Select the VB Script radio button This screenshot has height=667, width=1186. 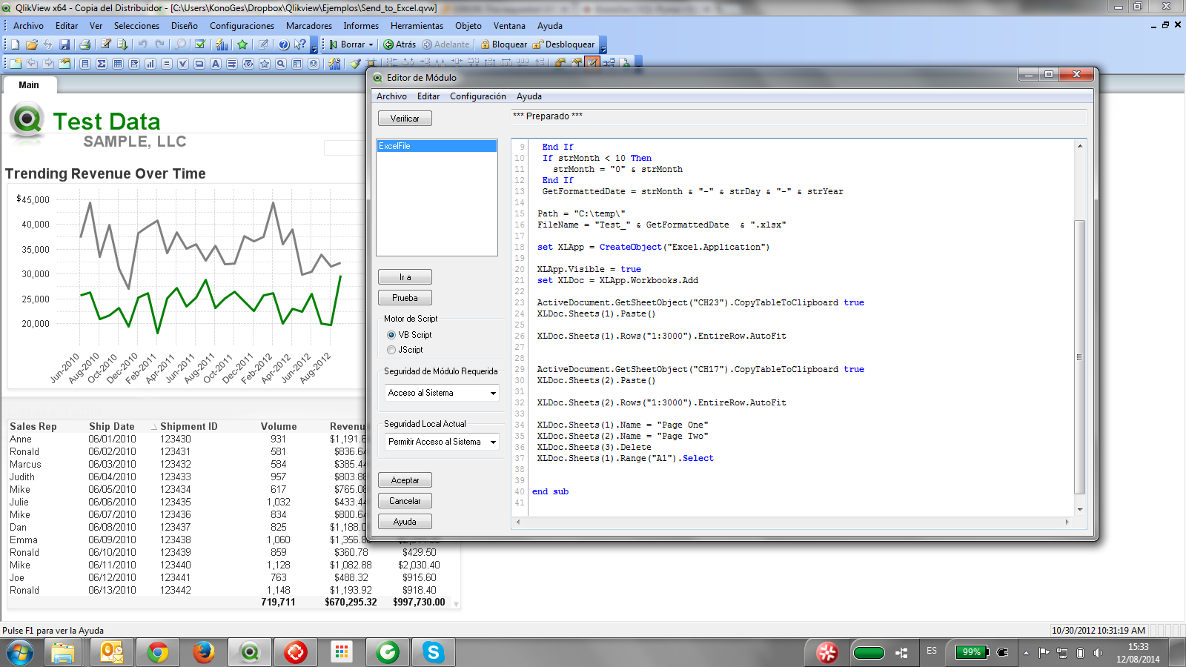click(391, 335)
